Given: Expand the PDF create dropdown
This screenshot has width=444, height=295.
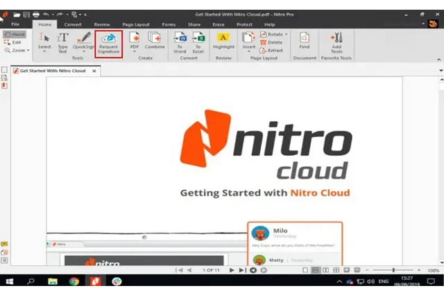Looking at the screenshot, I should coord(134,50).
